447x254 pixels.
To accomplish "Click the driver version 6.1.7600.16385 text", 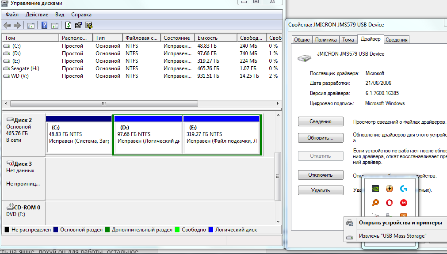I will pyautogui.click(x=382, y=93).
